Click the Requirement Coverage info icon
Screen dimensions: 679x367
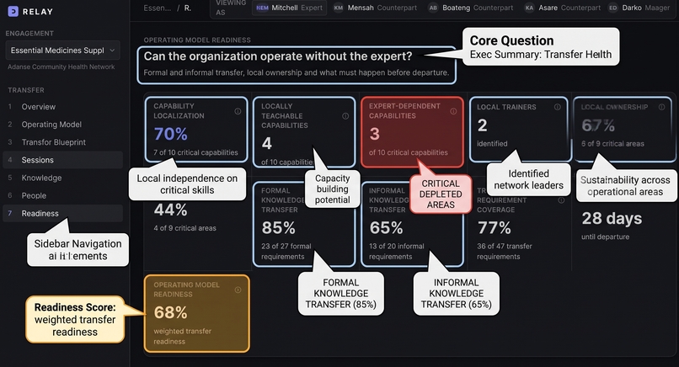click(x=561, y=200)
